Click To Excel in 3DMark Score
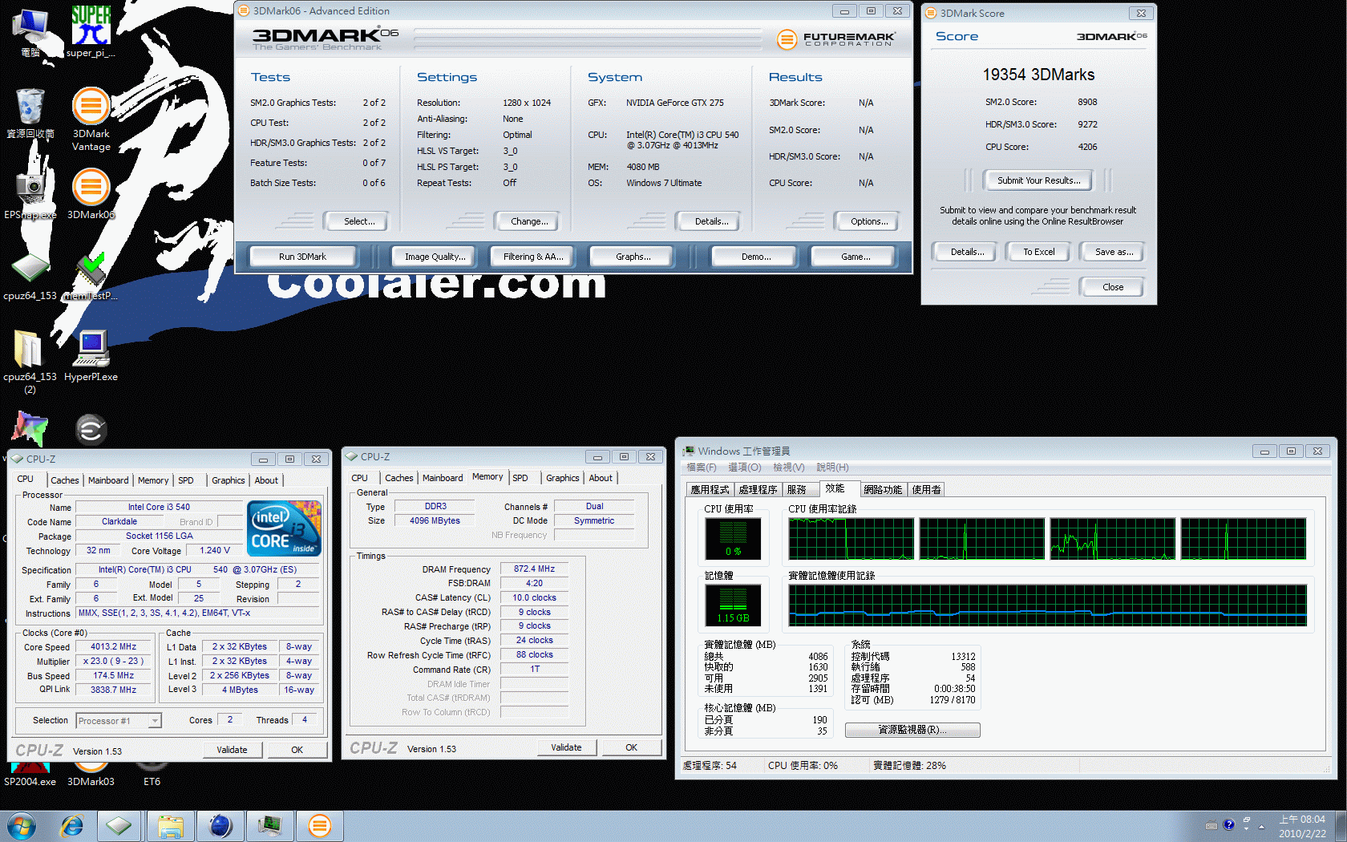Screen dimensions: 1347x842 click(x=1038, y=252)
